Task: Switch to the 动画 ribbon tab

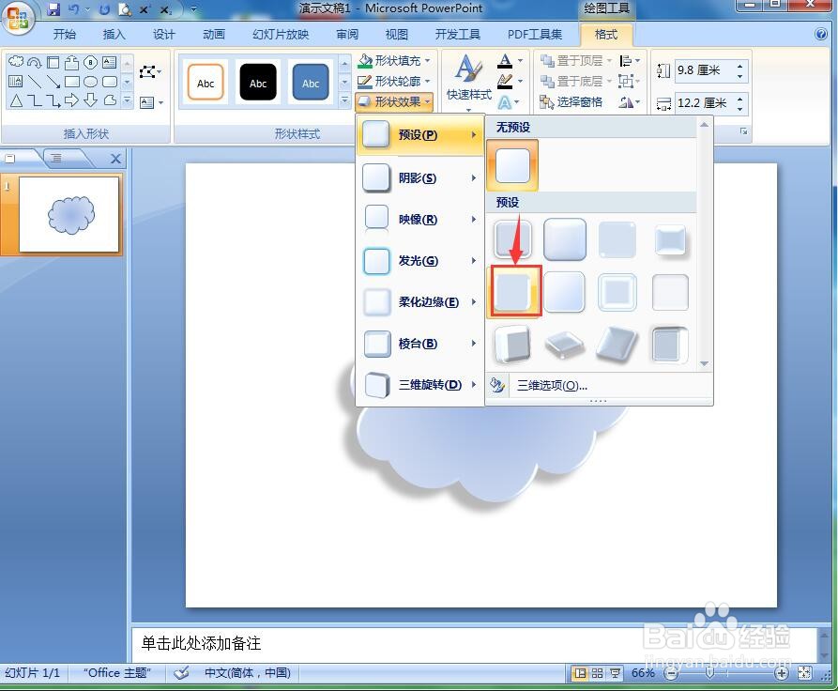Action: pyautogui.click(x=214, y=35)
